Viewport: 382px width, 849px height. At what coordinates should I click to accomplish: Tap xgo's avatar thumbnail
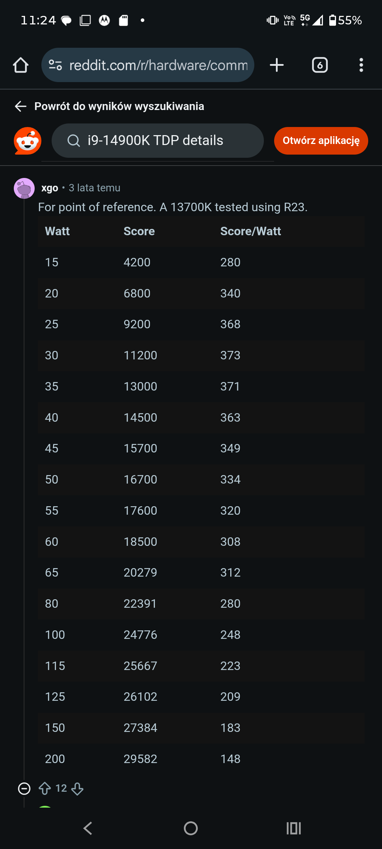24,188
